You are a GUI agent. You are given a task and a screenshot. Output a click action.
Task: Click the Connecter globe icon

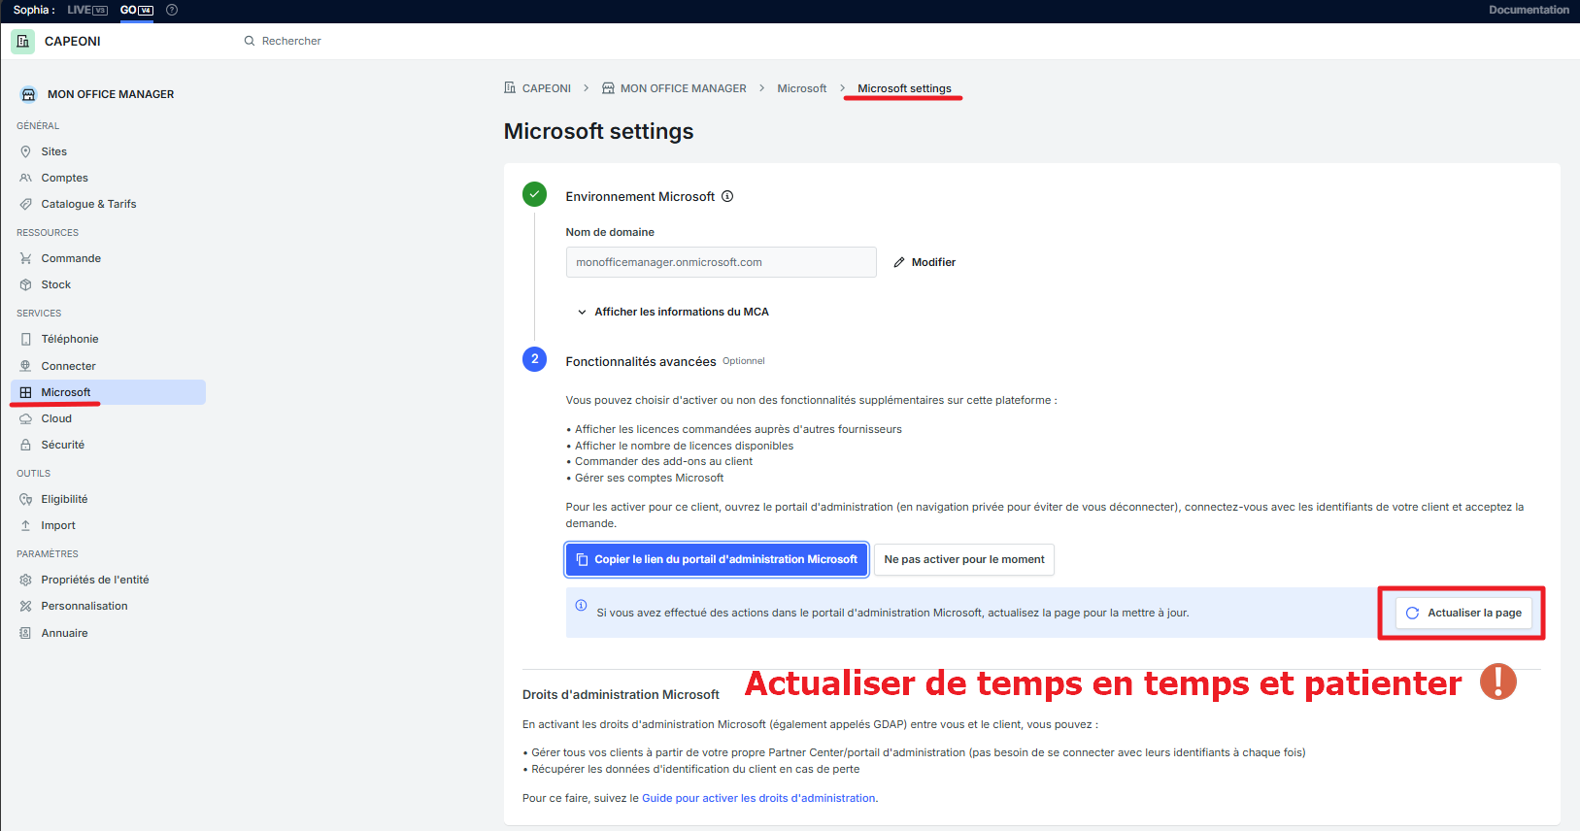pyautogui.click(x=26, y=366)
